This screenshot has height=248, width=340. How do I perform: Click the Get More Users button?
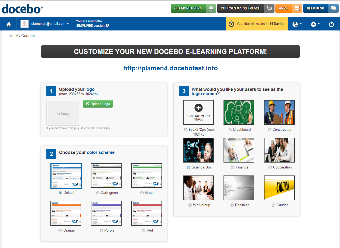click(x=193, y=8)
